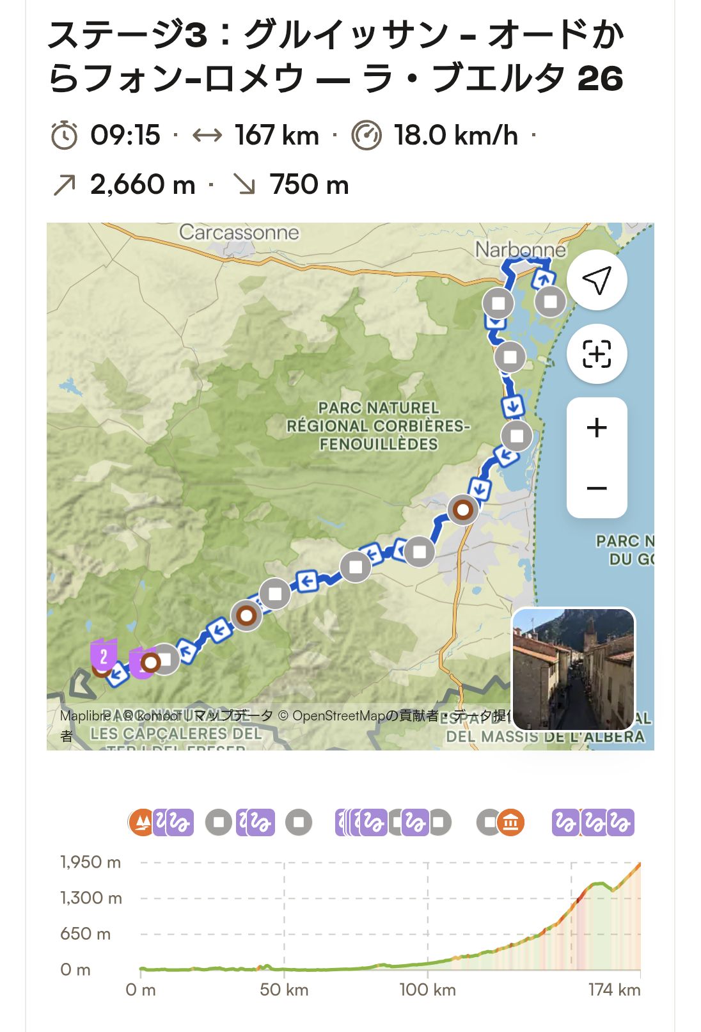701x1032 pixels.
Task: Click the fit-to-route frame button
Action: (x=597, y=354)
